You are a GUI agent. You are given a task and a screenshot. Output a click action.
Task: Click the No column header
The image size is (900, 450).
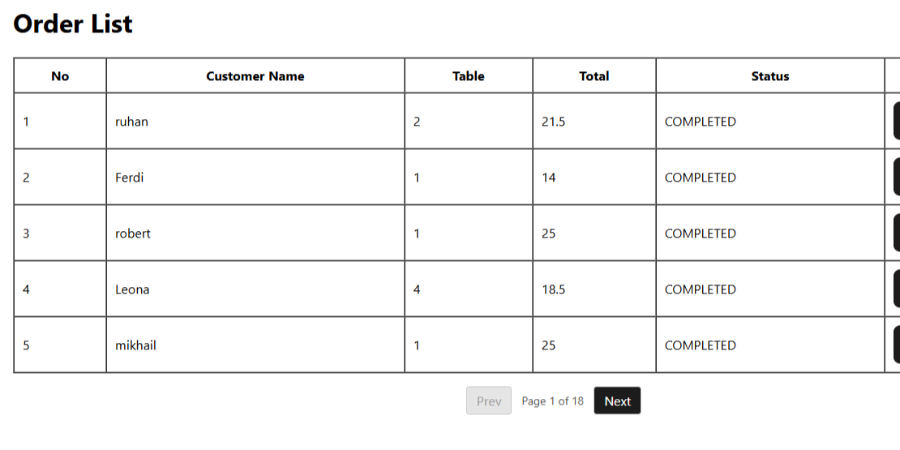tap(60, 76)
